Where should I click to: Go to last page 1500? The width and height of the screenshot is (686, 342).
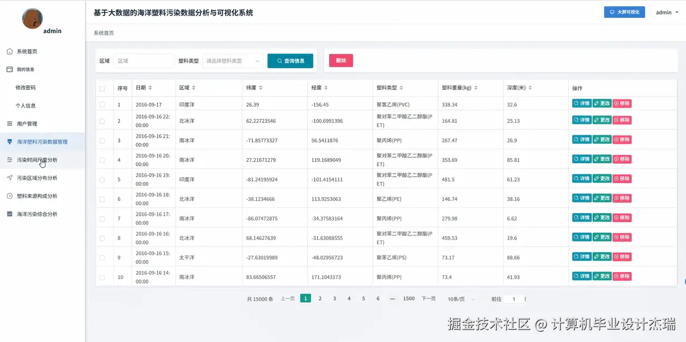point(409,299)
